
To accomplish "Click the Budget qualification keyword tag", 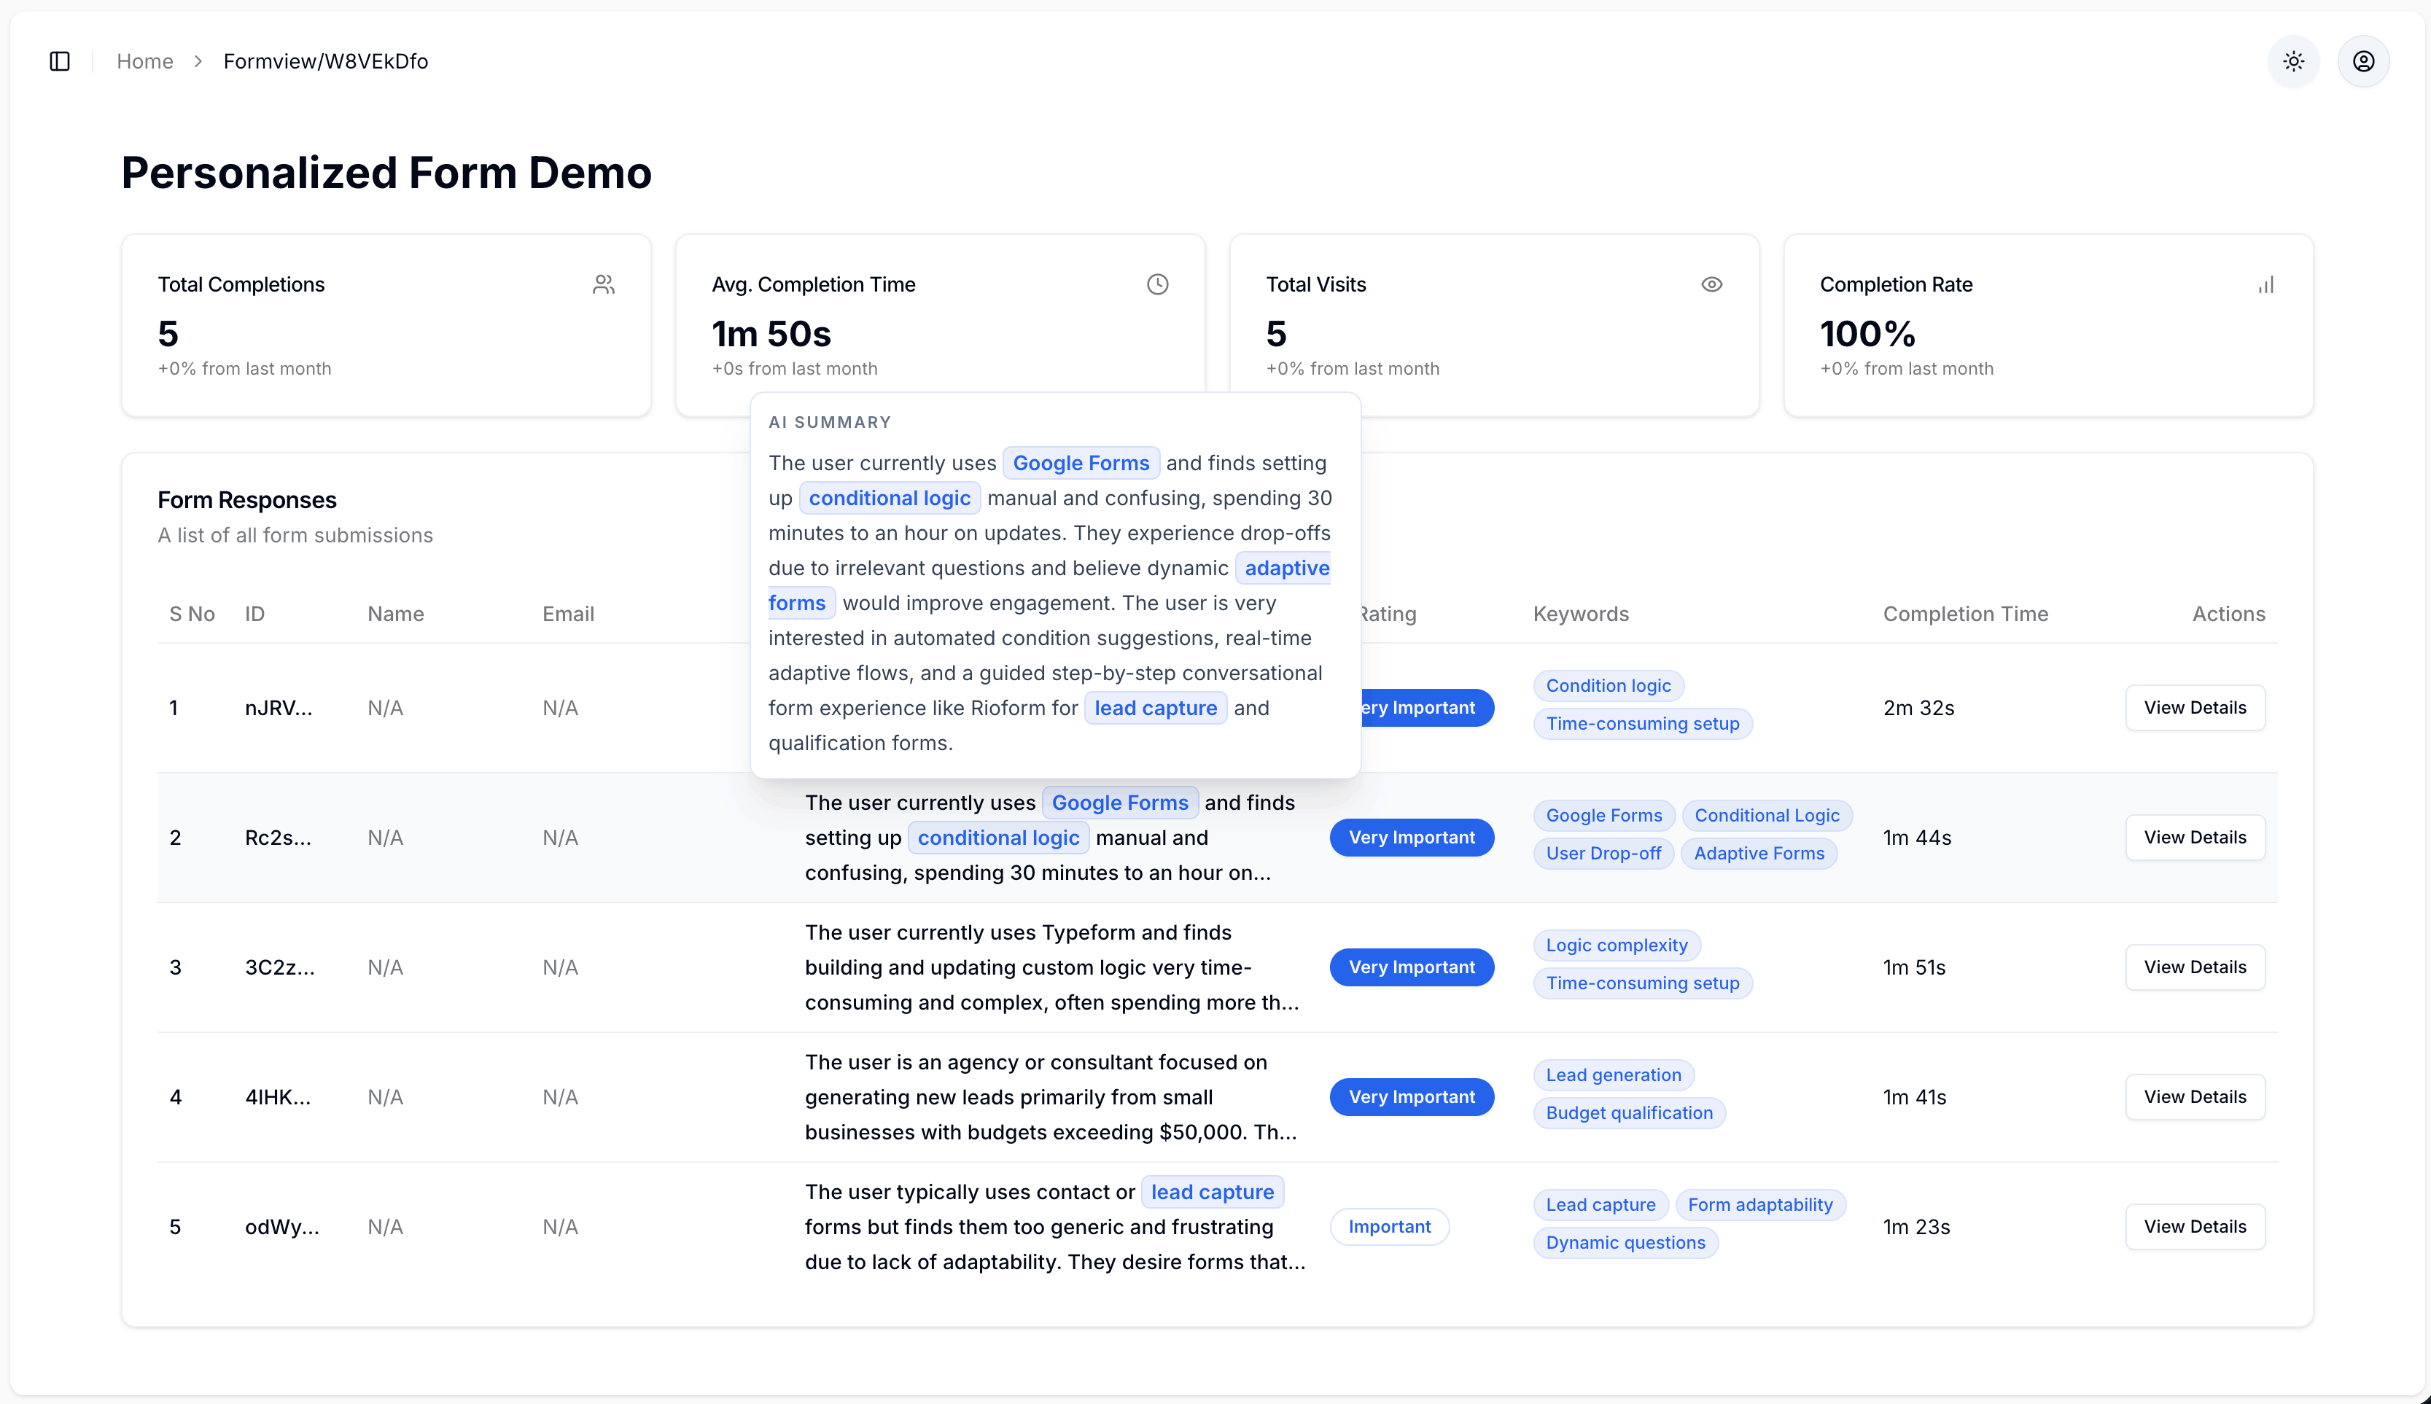I will click(1629, 1113).
